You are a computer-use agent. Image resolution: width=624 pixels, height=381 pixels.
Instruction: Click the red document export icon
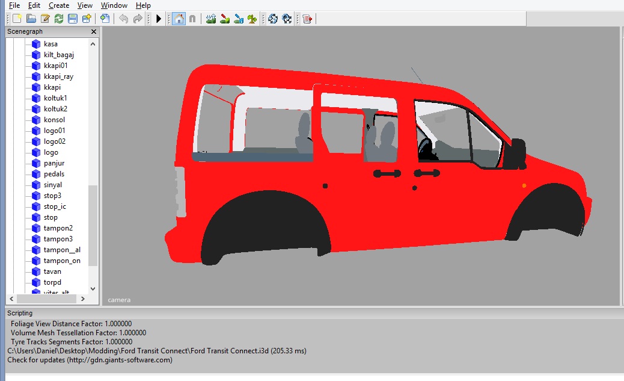pyautogui.click(x=307, y=19)
